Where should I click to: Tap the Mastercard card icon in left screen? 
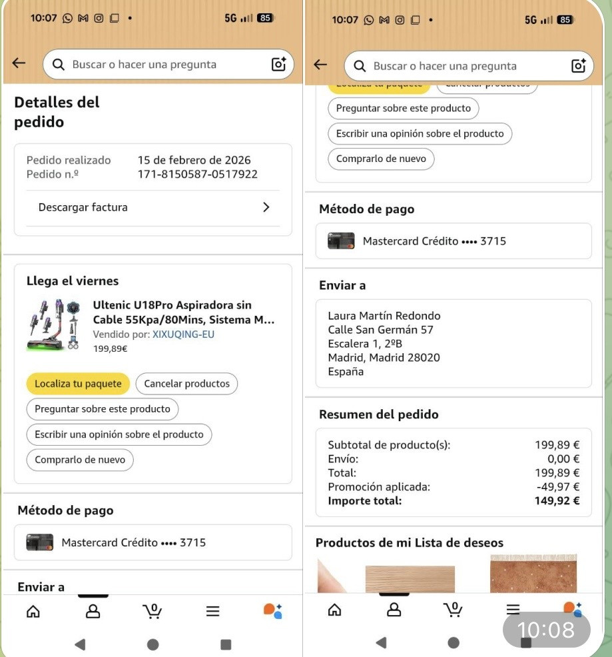(x=39, y=542)
